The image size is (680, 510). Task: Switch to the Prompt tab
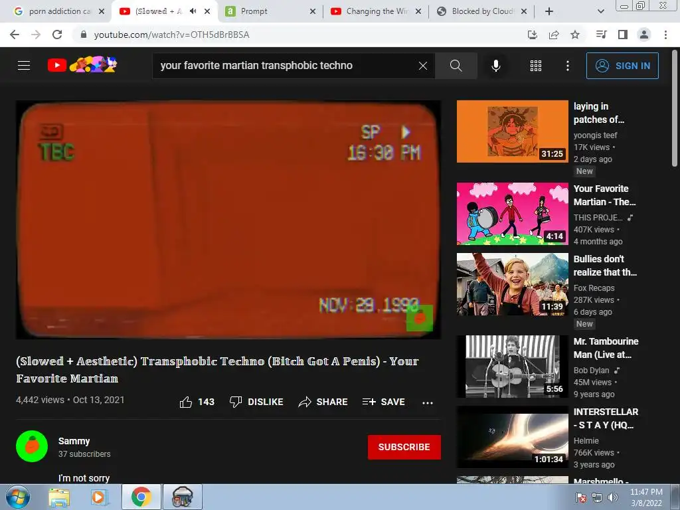[270, 11]
